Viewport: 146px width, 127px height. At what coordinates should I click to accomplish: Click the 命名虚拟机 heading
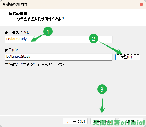(x=18, y=13)
